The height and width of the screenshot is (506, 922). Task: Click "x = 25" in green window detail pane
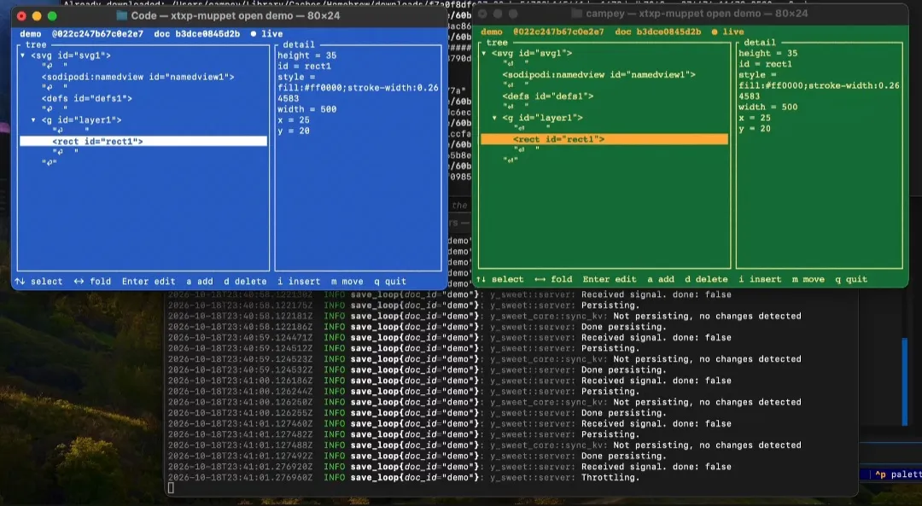point(755,118)
